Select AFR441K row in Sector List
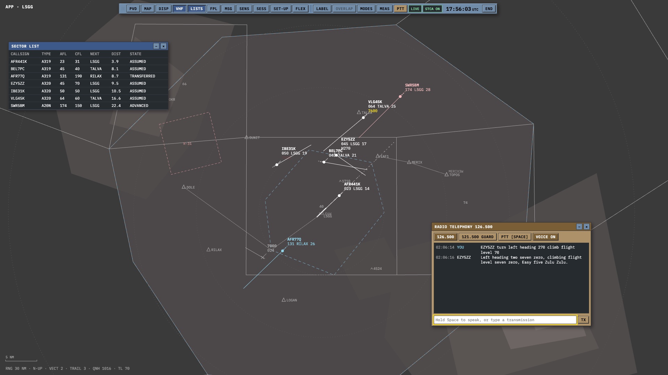668x375 pixels. click(x=88, y=61)
